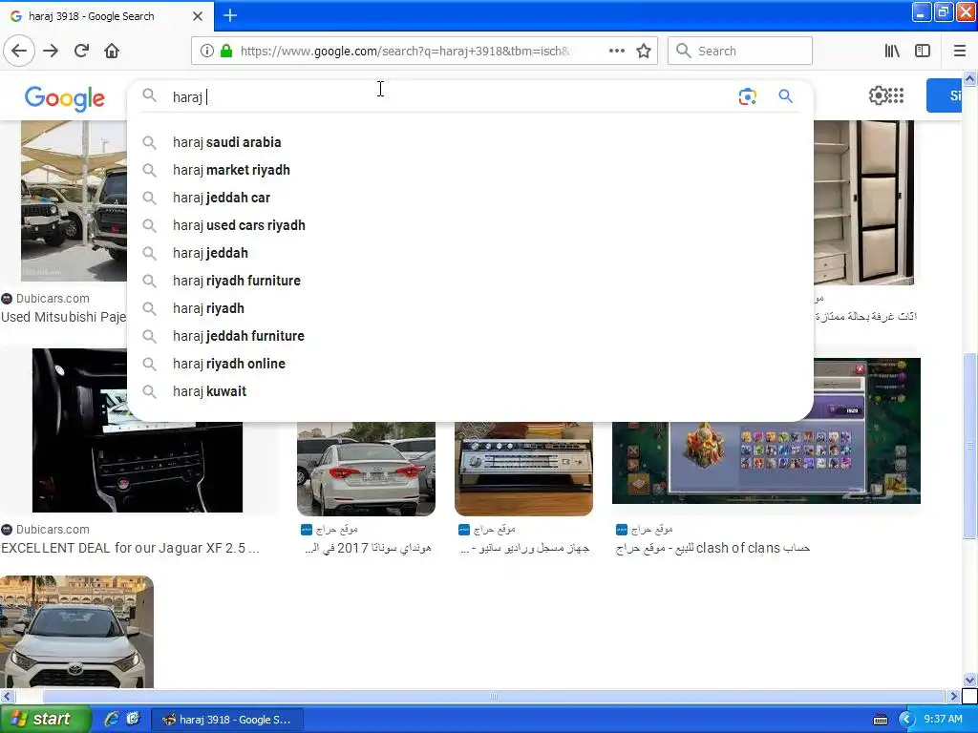Click the taskbar clock 9:37 AM
The image size is (978, 733).
coord(943,720)
